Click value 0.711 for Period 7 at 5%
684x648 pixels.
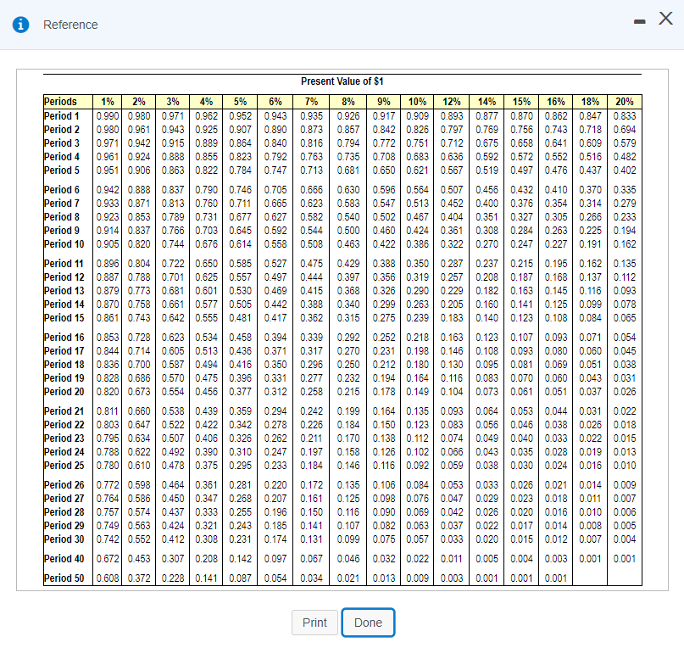pyautogui.click(x=240, y=204)
